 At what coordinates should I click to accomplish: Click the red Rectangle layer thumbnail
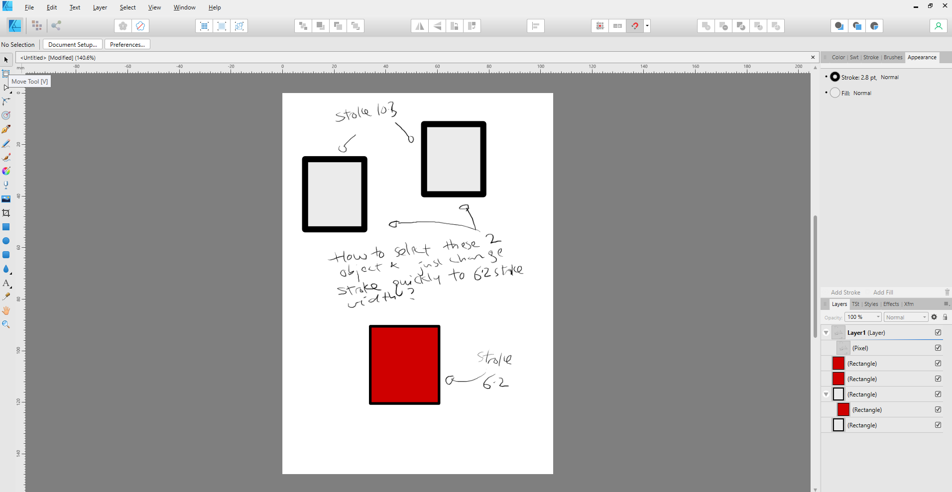tap(838, 363)
